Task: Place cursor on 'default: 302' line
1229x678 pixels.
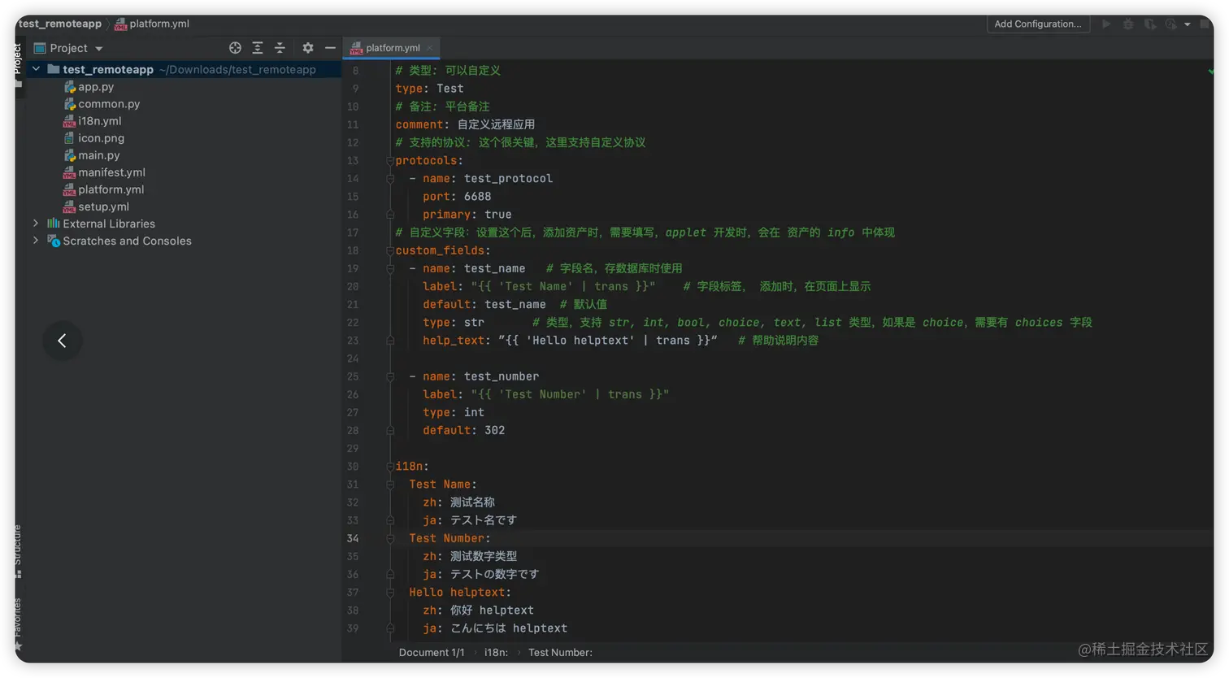Action: coord(463,430)
